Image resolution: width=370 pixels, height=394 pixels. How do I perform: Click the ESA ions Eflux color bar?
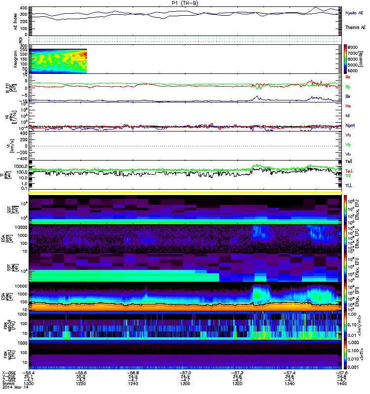coord(346,238)
